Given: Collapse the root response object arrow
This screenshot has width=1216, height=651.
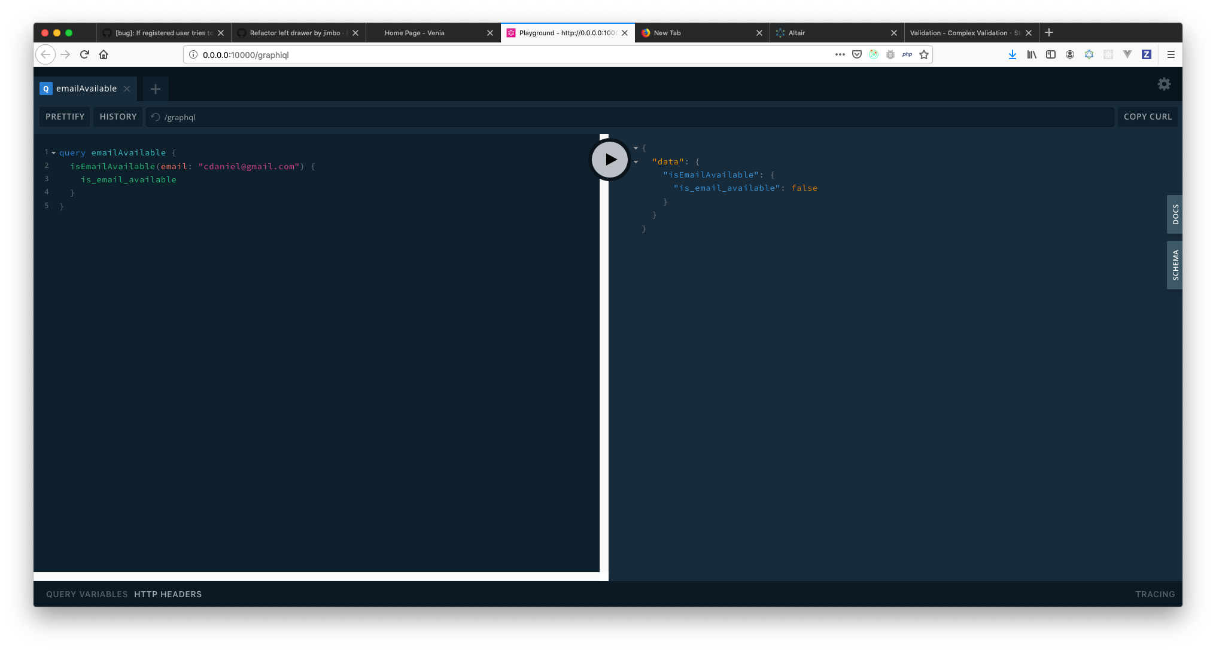Looking at the screenshot, I should click(636, 148).
